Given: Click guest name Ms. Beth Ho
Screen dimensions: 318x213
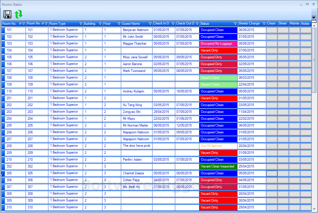Looking at the screenshot, I should pyautogui.click(x=131, y=187).
